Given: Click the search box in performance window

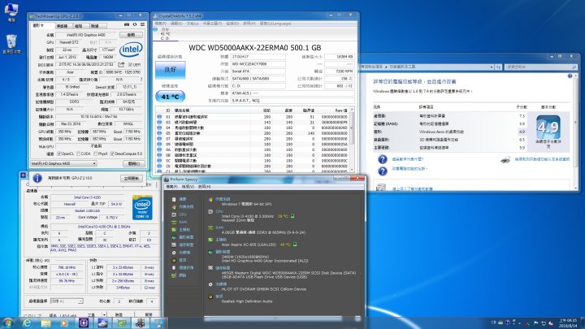Looking at the screenshot, I should pos(540,67).
